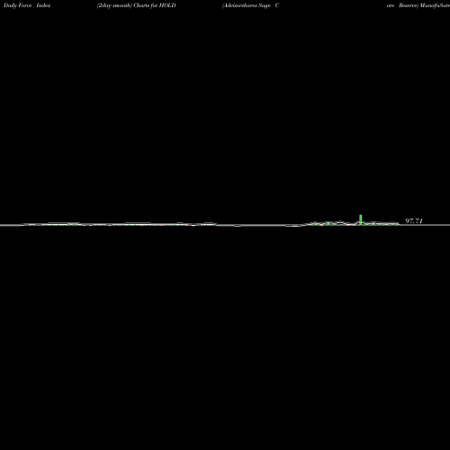
Task: Select the '(2day smooth) Charts for HOLD' text
Action: (137, 5)
